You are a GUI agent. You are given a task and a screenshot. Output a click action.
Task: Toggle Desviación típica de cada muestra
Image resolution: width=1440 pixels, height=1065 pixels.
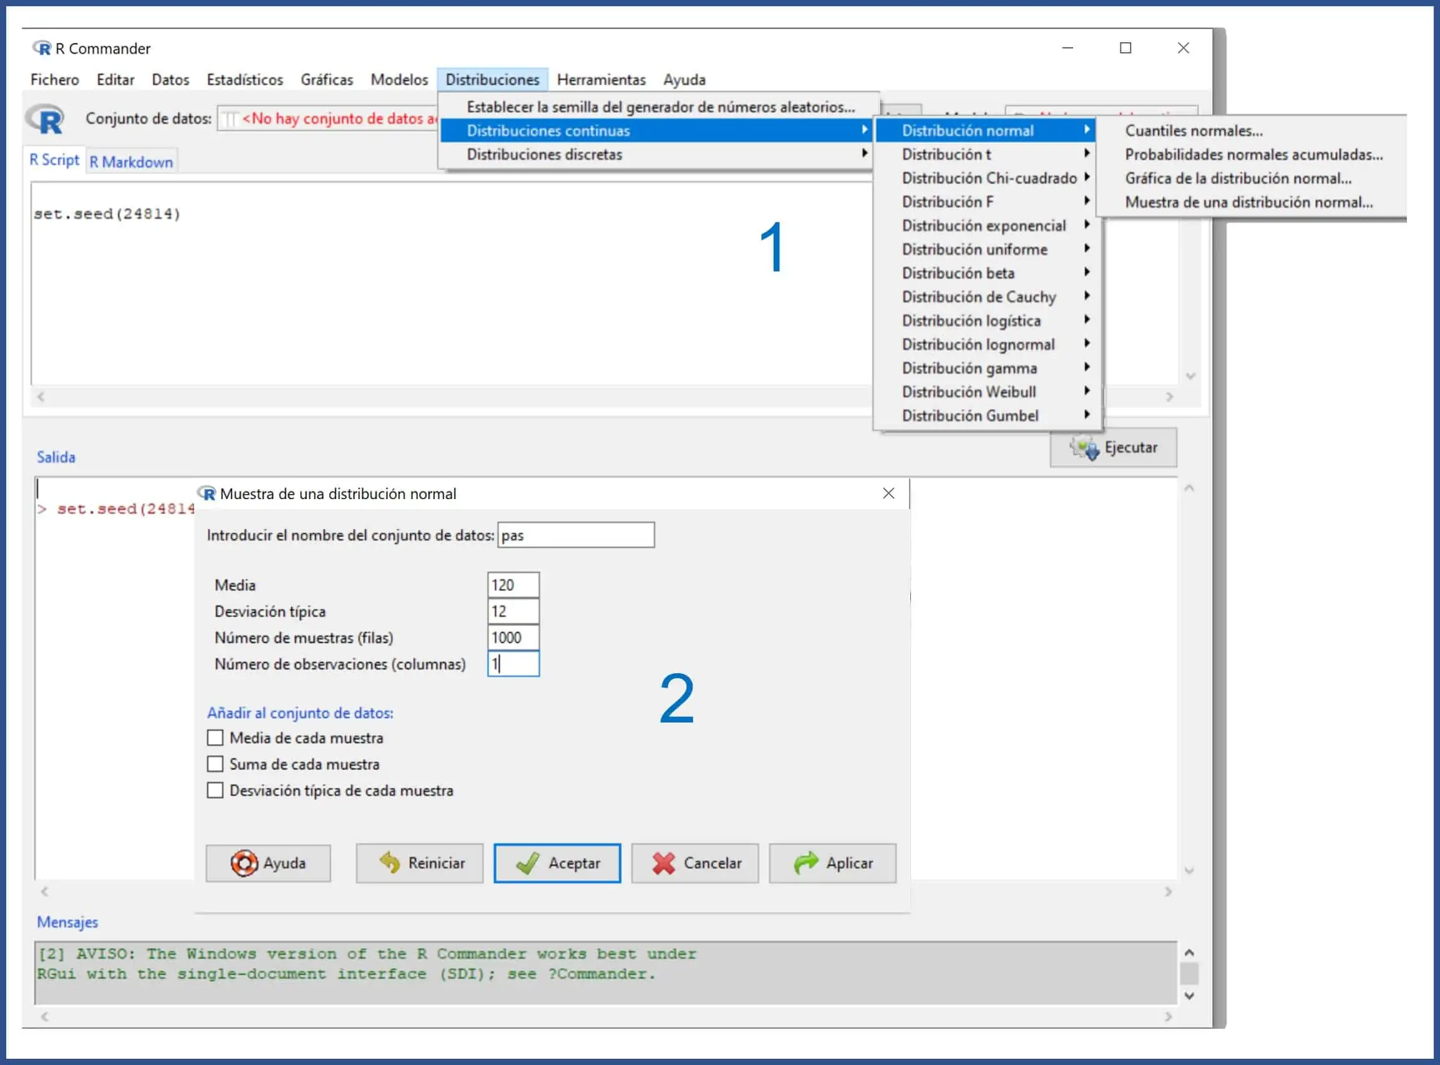215,790
